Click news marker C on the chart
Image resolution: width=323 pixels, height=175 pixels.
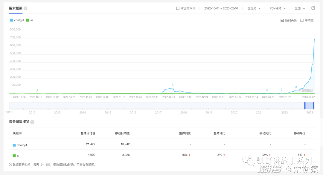pos(281,90)
